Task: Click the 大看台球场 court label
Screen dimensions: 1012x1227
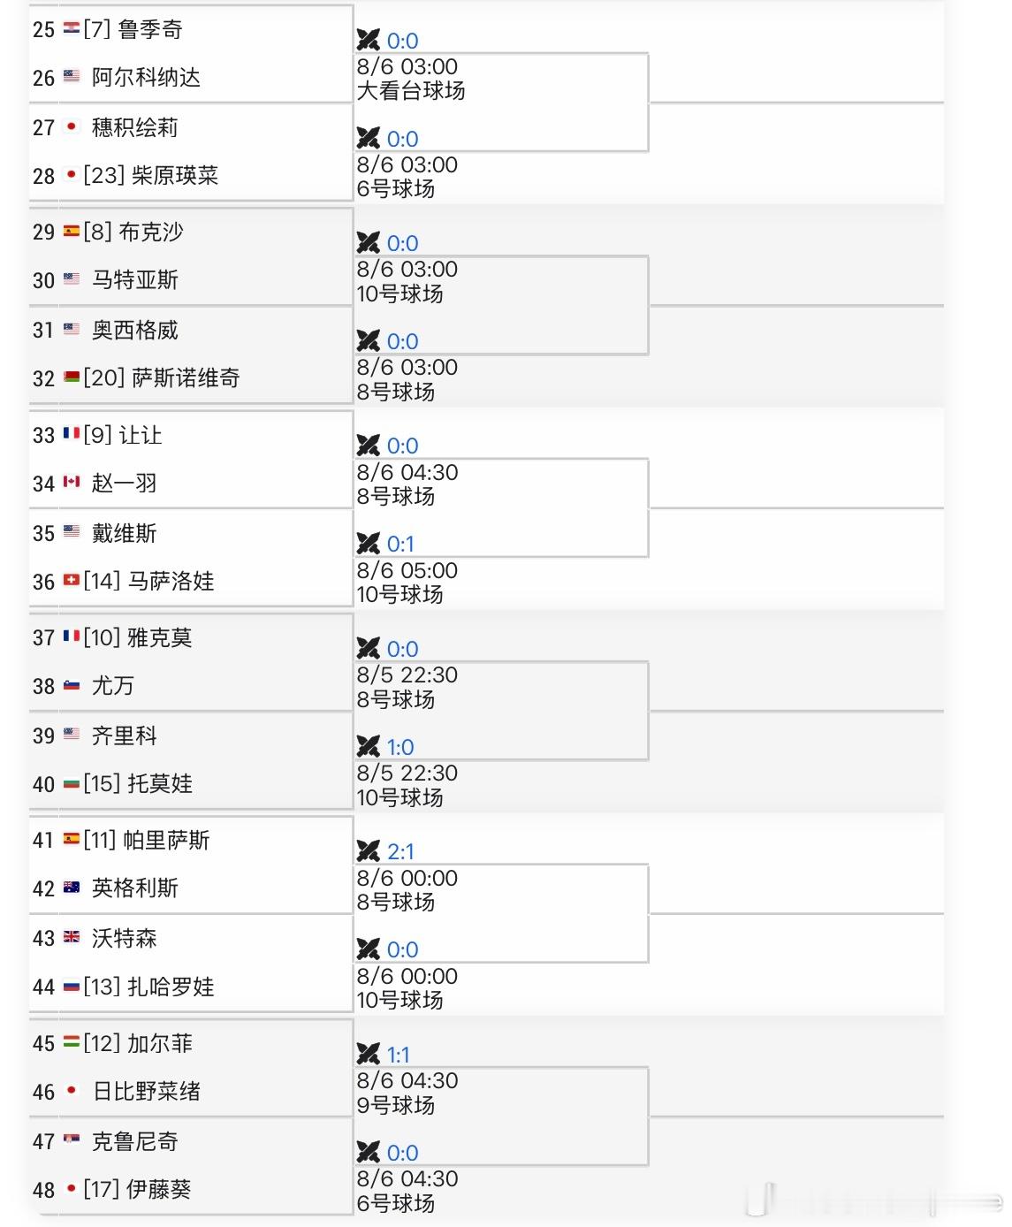Action: [x=411, y=90]
